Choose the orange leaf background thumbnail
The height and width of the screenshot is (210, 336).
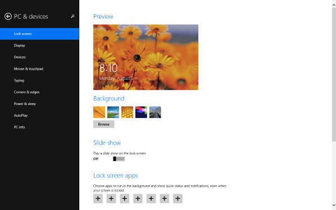coord(99,112)
